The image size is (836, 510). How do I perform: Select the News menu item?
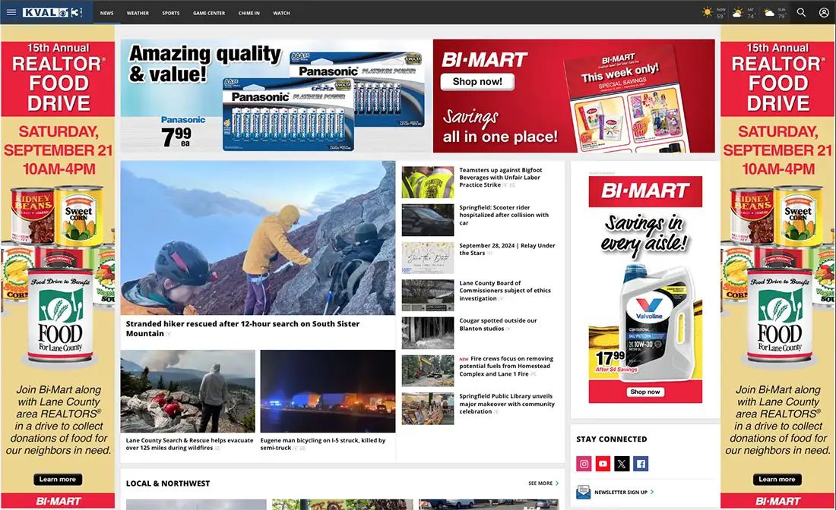106,13
